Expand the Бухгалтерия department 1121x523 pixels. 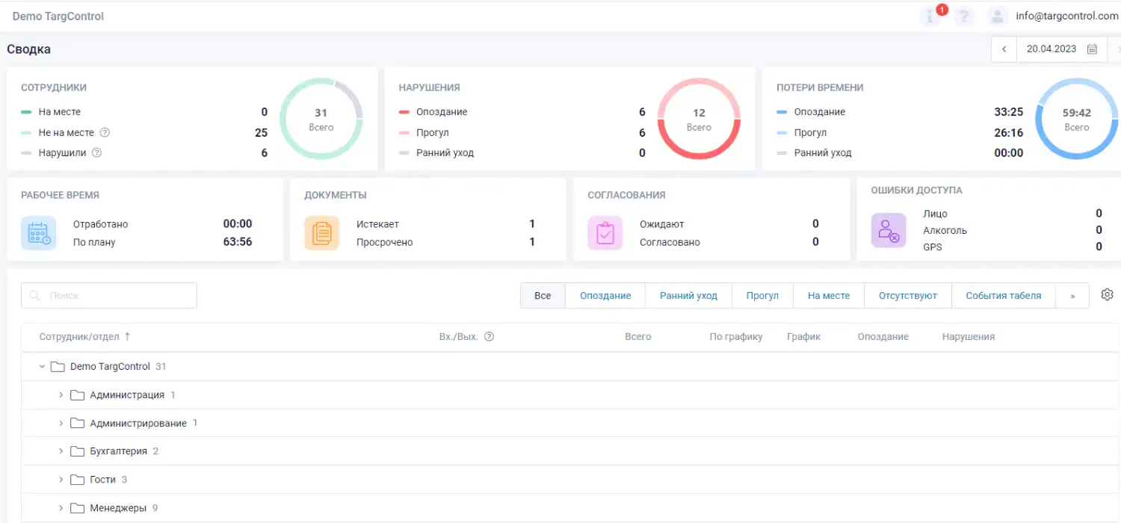(61, 452)
